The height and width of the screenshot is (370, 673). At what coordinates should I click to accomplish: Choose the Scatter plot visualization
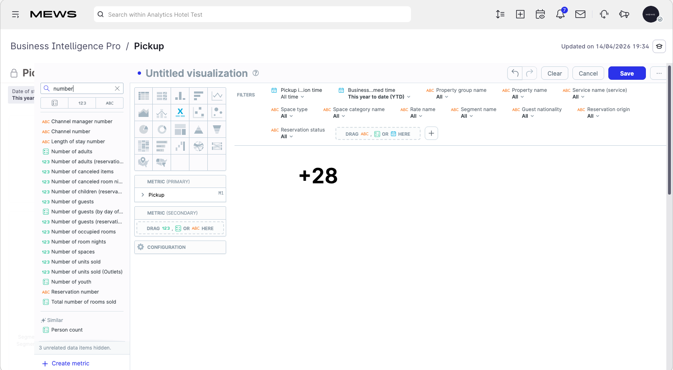[199, 113]
